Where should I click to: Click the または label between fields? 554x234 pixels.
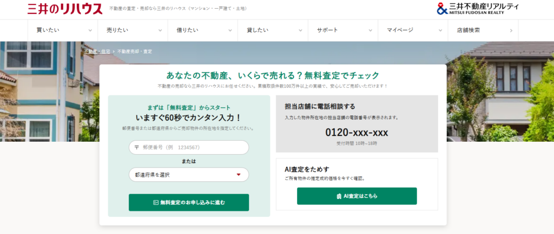click(x=189, y=161)
